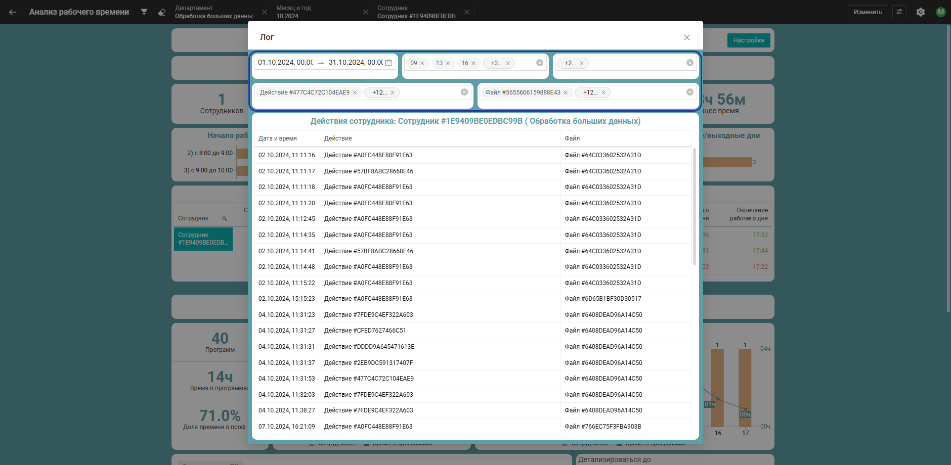Screen dimensions: 951x465
Task: Click the log table vertical scrollbar
Action: tap(695, 206)
